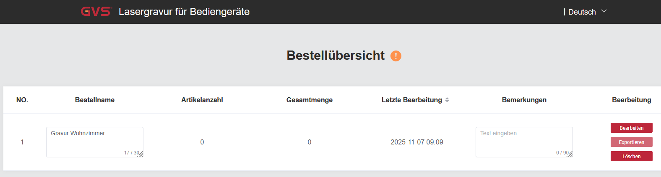Viewport: 661px width, 177px height.
Task: Select the Bestellname column header
Action: [95, 100]
